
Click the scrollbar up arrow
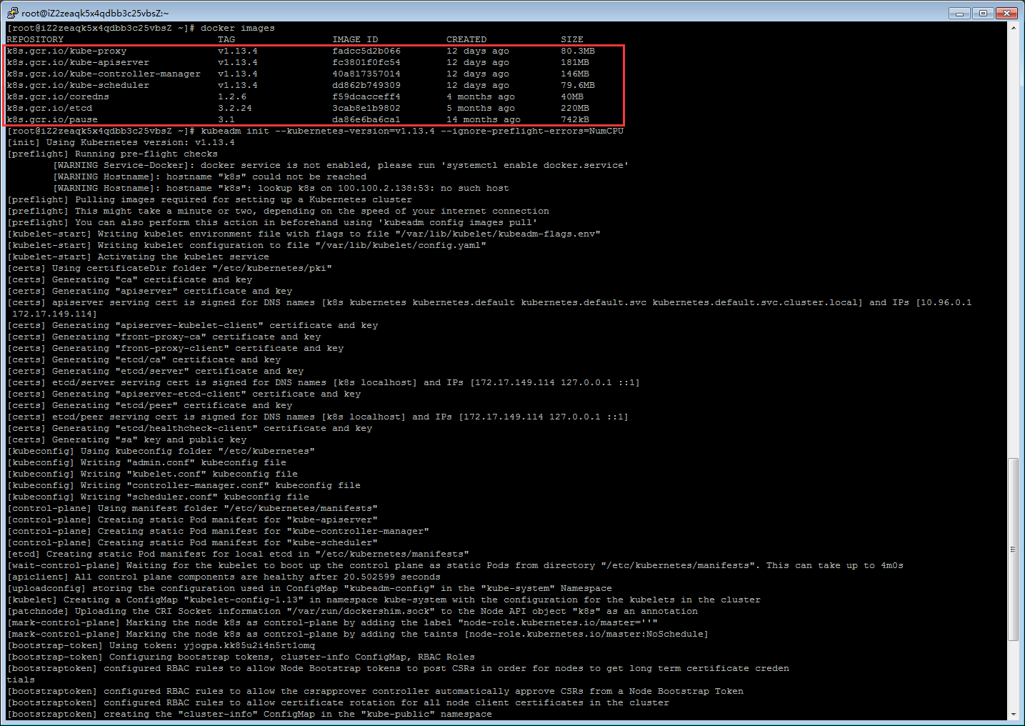pyautogui.click(x=1013, y=28)
